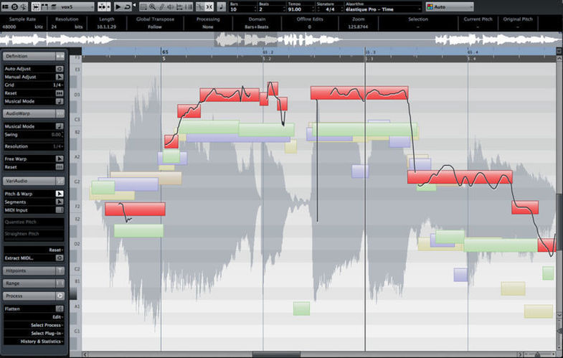Activate the Free Warp tool
Screen dimensions: 563x358
point(60,159)
